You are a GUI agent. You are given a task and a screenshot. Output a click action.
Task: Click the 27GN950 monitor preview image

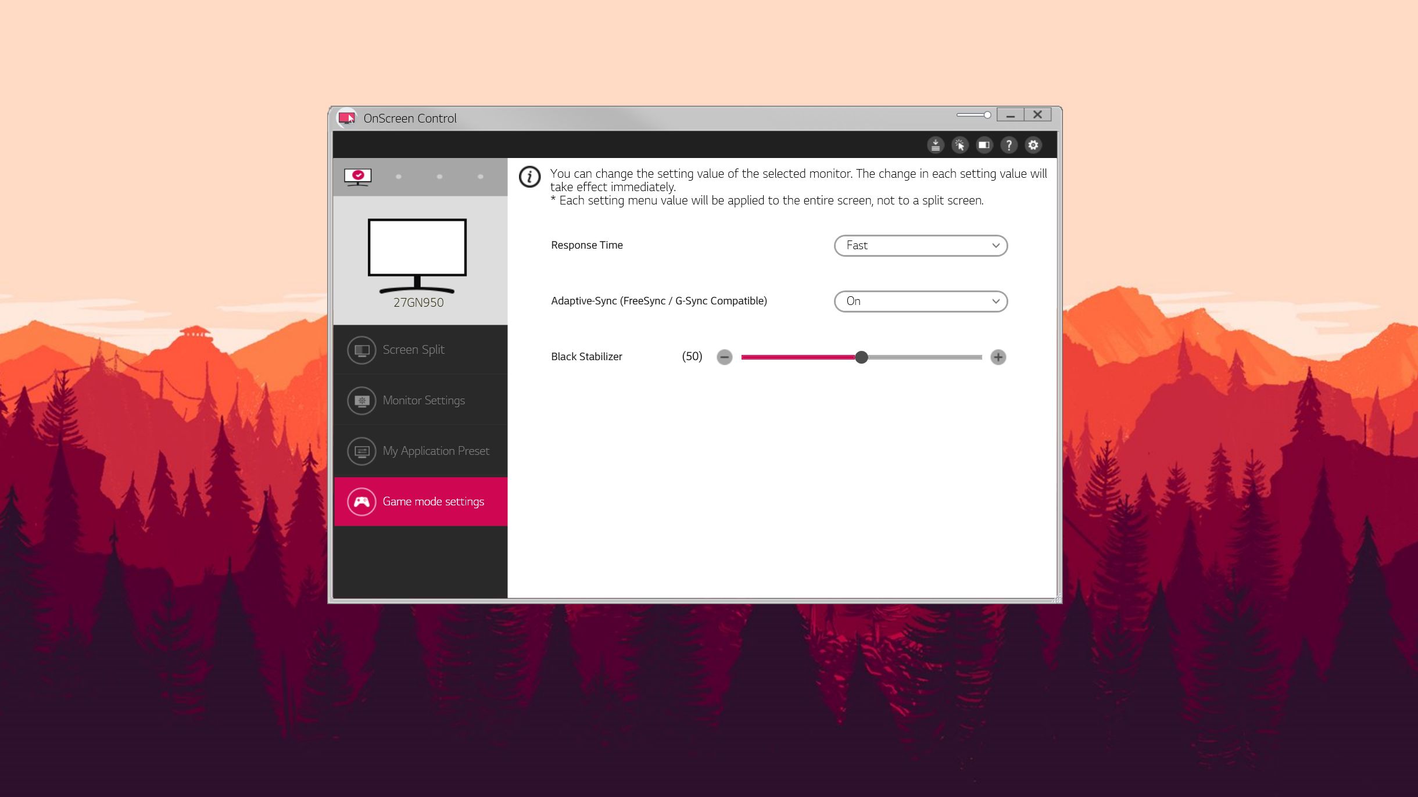(417, 256)
